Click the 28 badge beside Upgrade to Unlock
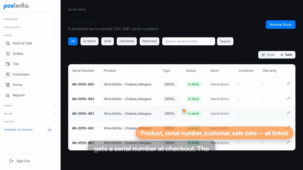The height and width of the screenshot is (170, 303). pos(50,130)
